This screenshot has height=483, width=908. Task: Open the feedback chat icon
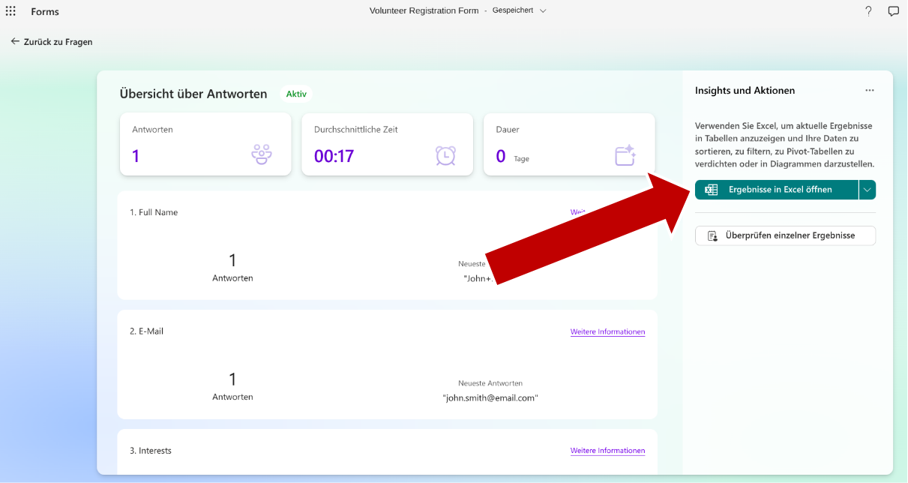(893, 11)
